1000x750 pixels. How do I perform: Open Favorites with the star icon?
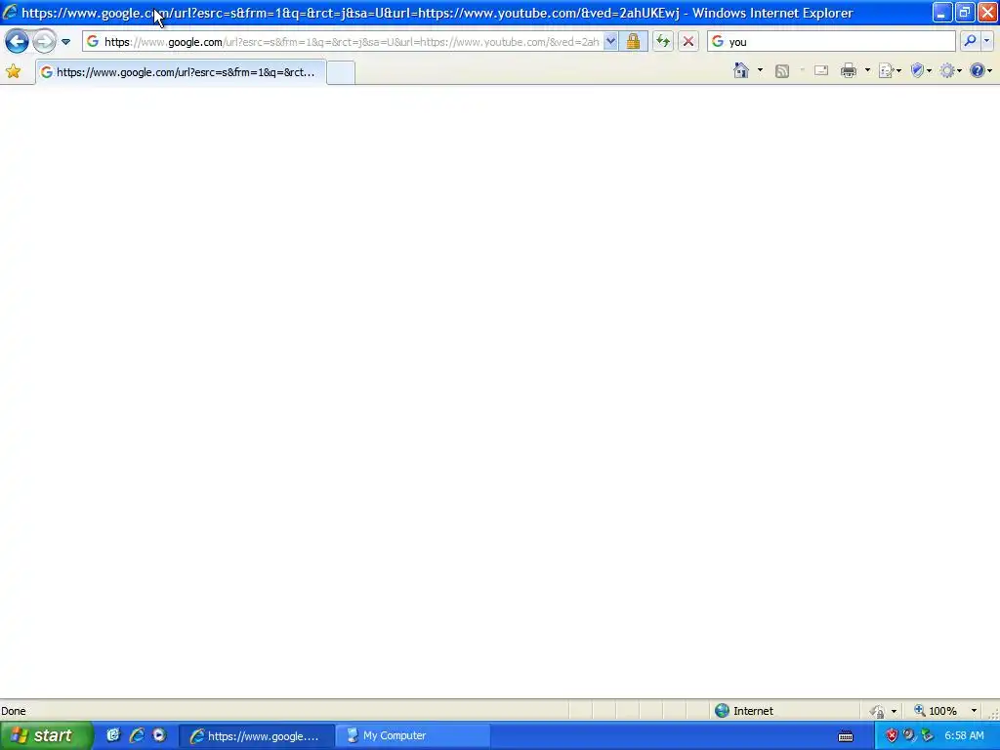(14, 71)
